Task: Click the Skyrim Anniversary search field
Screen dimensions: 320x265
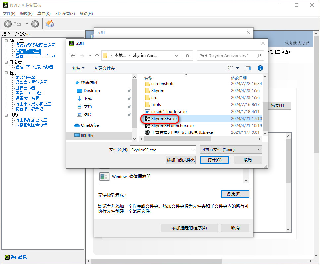Action: coord(227,56)
